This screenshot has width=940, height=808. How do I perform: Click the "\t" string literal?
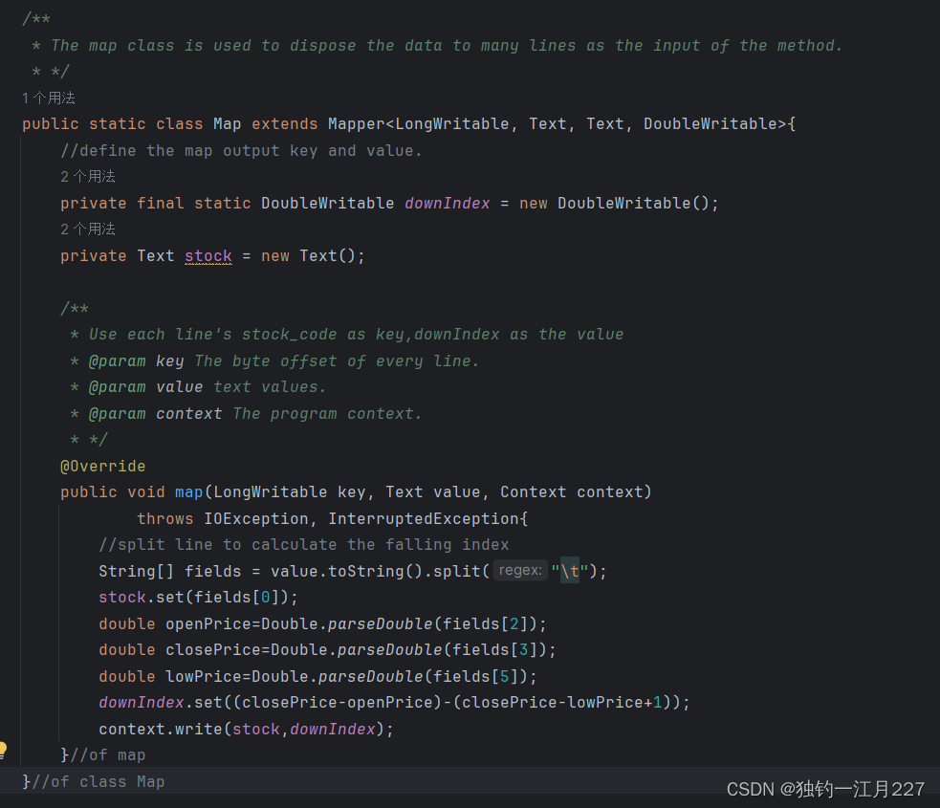pos(569,571)
